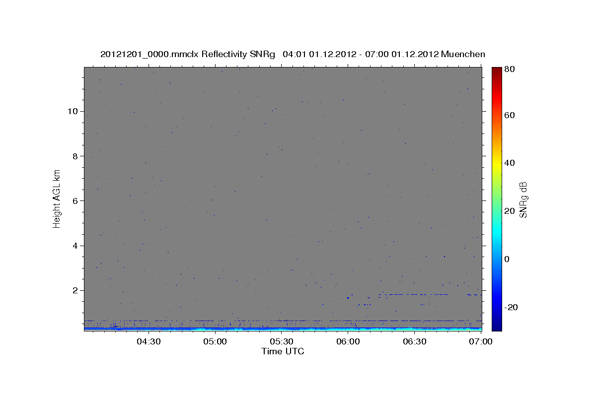Click the colorbar value 60
The width and height of the screenshot is (596, 397).
(510, 115)
